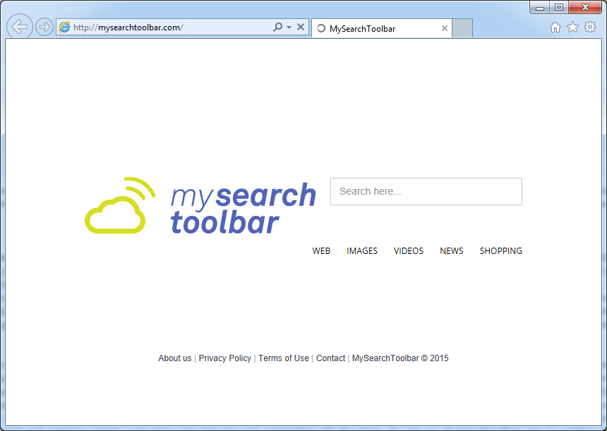Click the Internet Explorer page icon in address bar
The height and width of the screenshot is (431, 607).
click(x=64, y=27)
